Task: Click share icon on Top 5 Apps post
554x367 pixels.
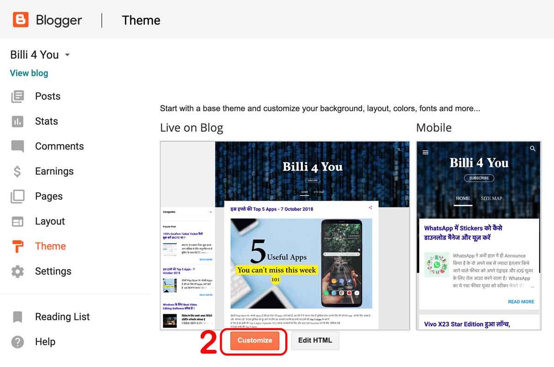Action: point(370,208)
